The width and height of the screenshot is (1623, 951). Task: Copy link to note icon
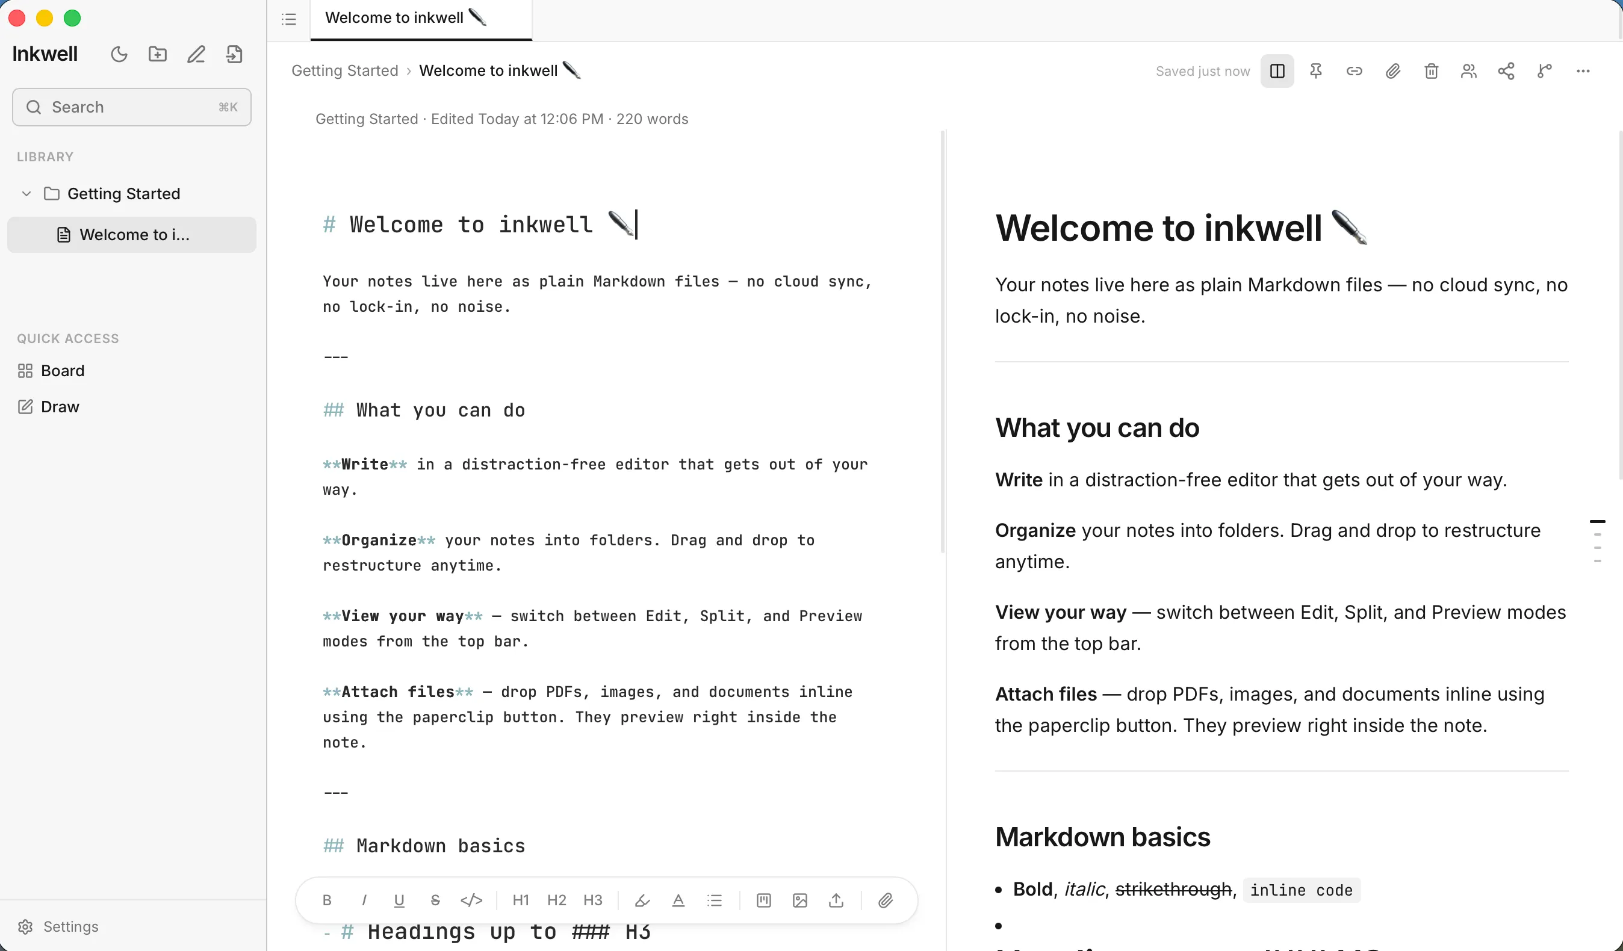[x=1354, y=71]
